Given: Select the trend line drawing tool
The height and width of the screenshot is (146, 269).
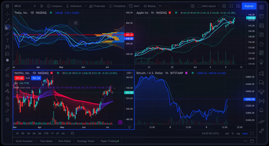Looking at the screenshot, I should click(x=7, y=21).
